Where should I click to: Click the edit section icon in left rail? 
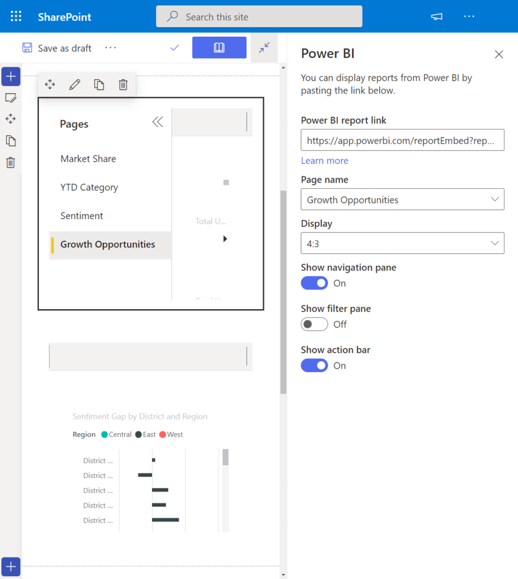click(11, 98)
